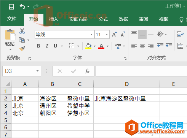Switch to the 视图 tab
Image resolution: width=187 pixels, height=138 pixels.
click(x=164, y=19)
